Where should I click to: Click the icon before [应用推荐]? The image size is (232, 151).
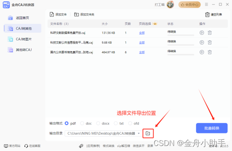[x=81, y=146]
